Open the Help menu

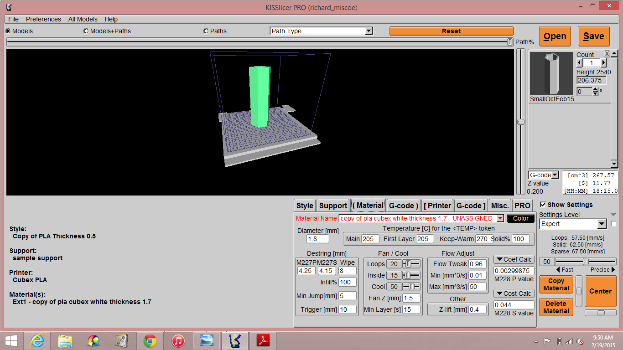pyautogui.click(x=111, y=19)
